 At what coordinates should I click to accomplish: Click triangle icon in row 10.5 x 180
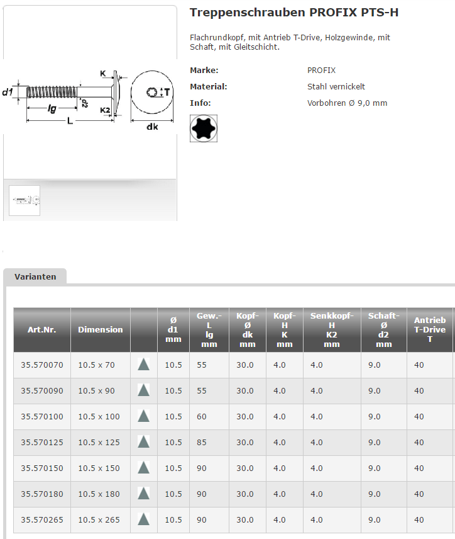point(143,494)
